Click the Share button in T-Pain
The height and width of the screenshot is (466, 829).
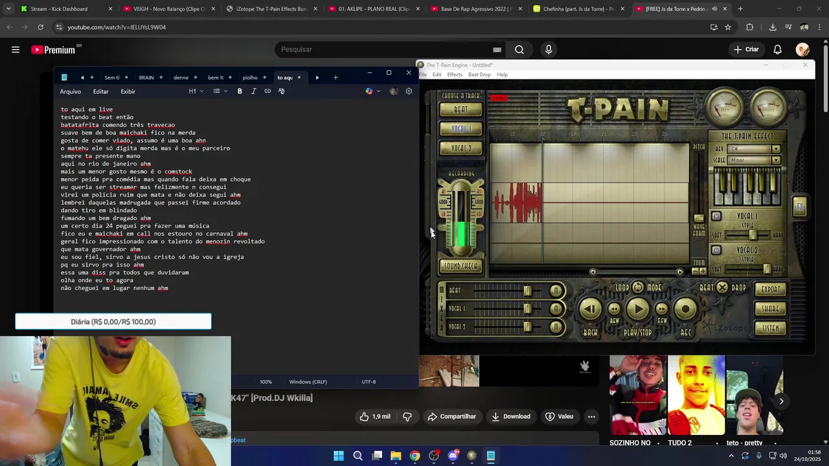point(771,309)
